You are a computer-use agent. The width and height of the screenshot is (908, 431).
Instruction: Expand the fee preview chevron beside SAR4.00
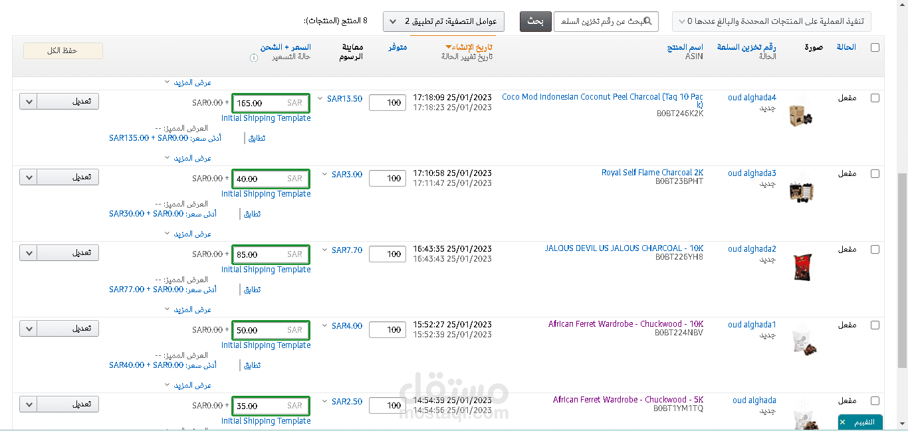324,326
